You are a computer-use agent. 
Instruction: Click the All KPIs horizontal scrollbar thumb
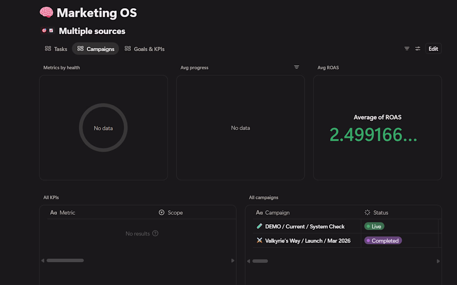tap(65, 260)
